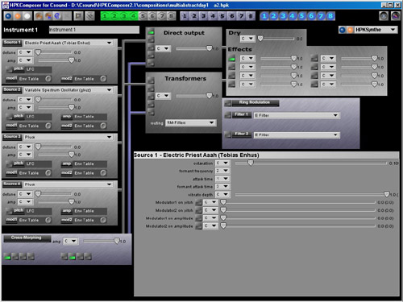Click the Cross-Morphing button
Screen dimensions: 403x302
click(27, 238)
